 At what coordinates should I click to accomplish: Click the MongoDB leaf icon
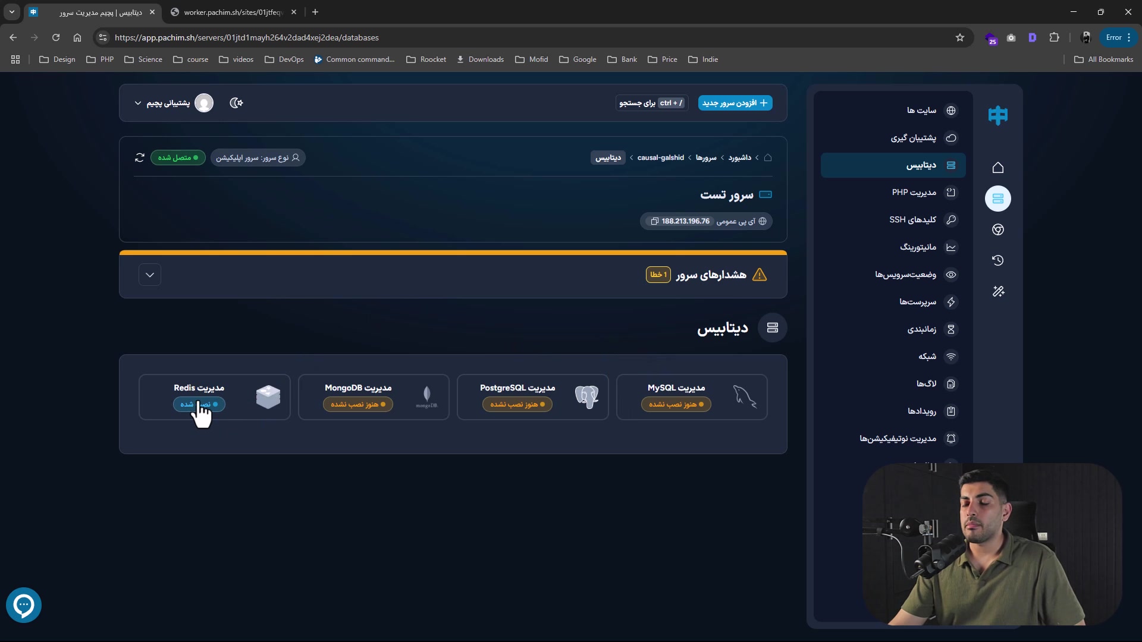coord(426,396)
